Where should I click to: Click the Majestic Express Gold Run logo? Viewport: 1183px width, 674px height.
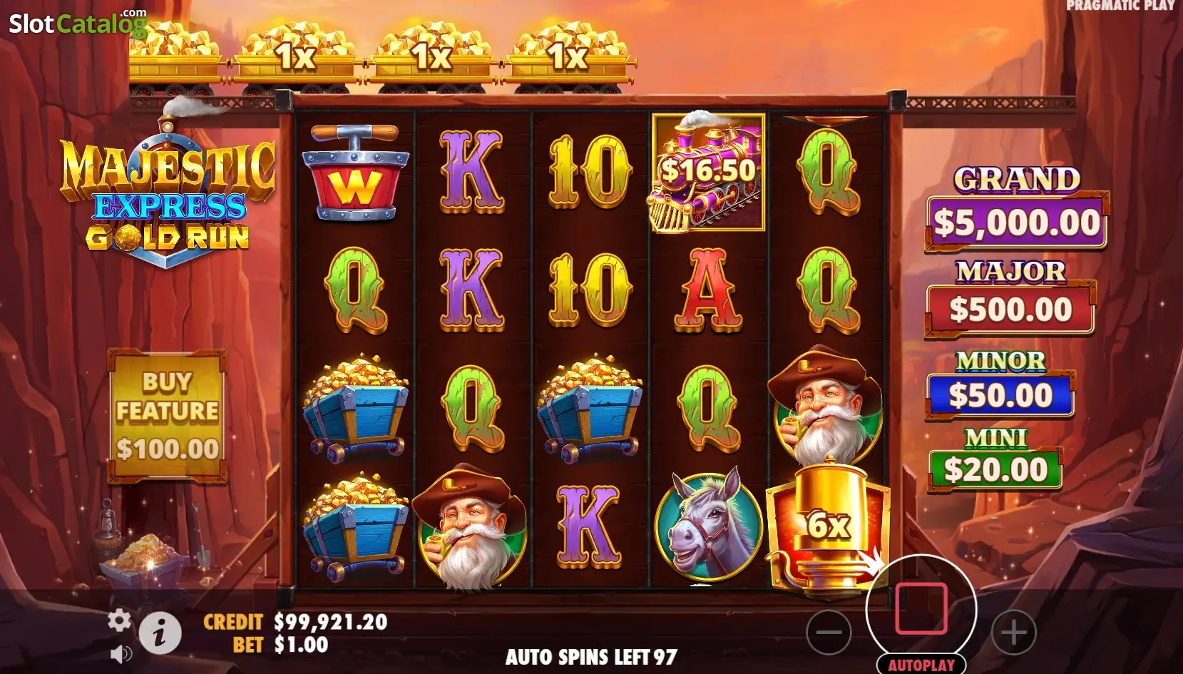pos(169,196)
